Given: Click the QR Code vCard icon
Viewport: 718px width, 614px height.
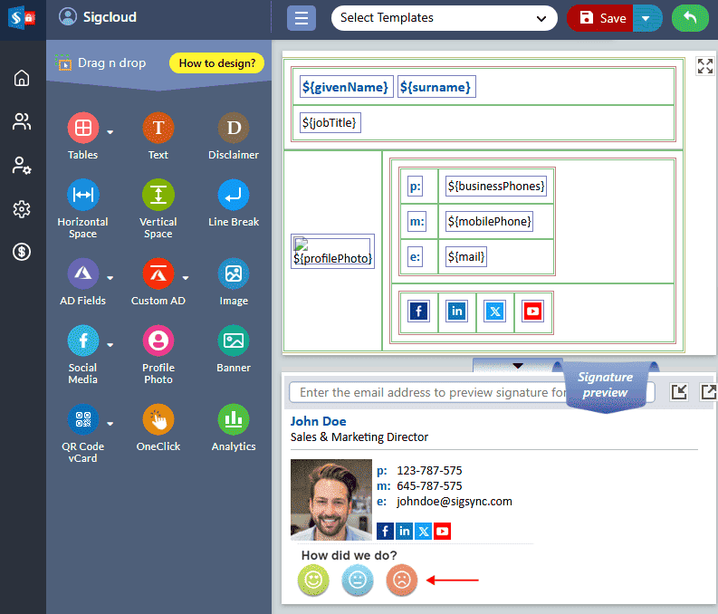Looking at the screenshot, I should coord(82,419).
